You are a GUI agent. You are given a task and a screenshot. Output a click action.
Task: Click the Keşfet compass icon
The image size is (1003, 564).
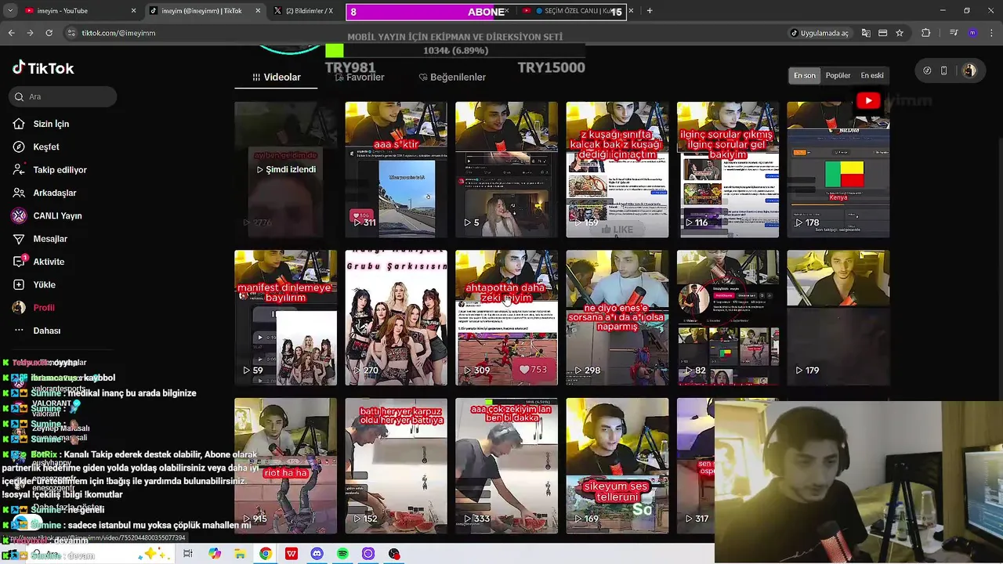[19, 146]
